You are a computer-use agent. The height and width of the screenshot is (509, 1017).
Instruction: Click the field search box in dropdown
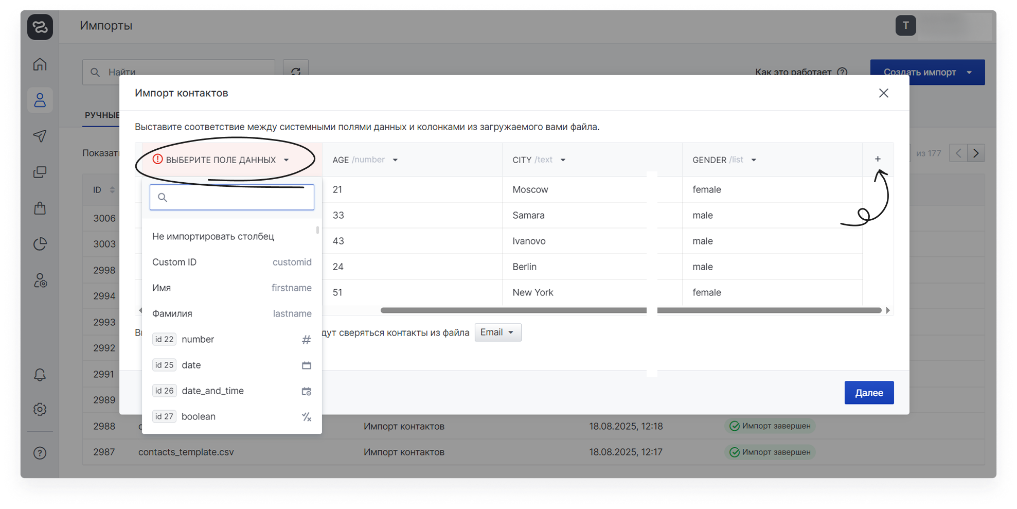(232, 197)
